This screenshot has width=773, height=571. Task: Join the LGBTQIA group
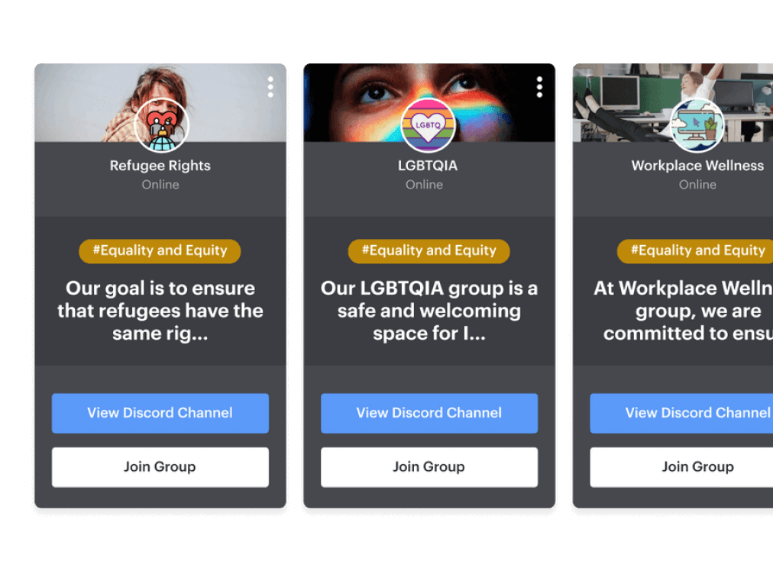429,467
